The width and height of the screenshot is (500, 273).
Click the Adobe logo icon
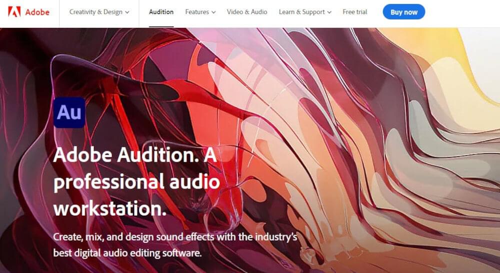(14, 12)
